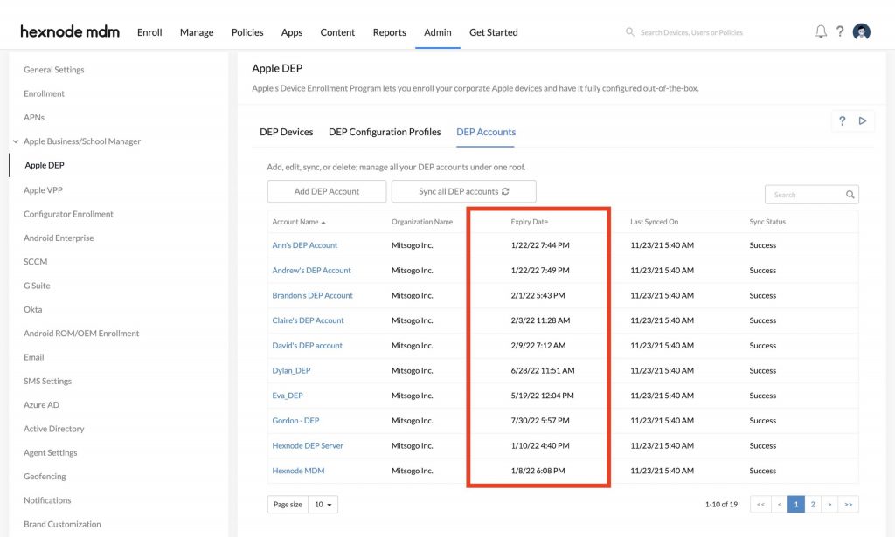Switch to DEP Configuration Profiles tab
The height and width of the screenshot is (537, 895).
click(385, 132)
